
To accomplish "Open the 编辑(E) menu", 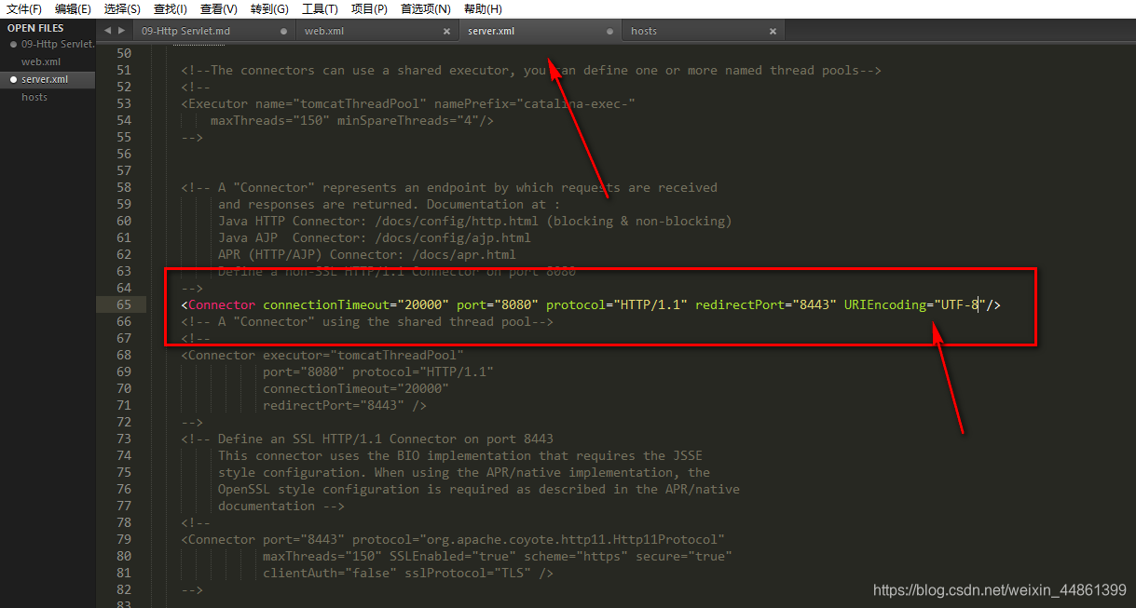I will coord(73,9).
